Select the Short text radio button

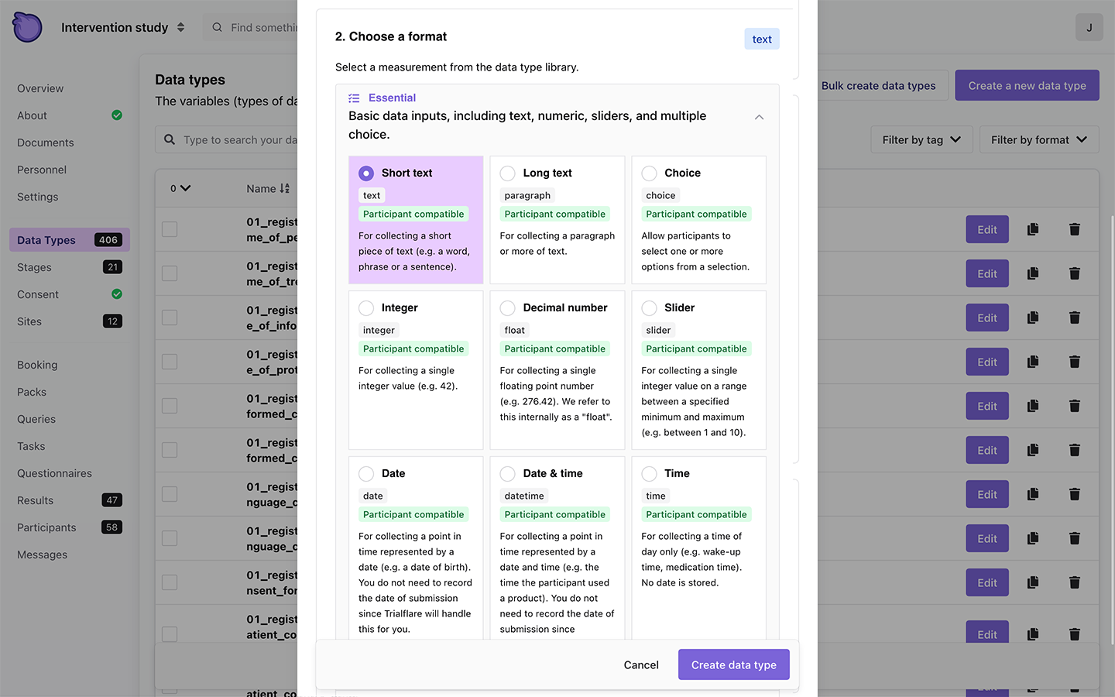[x=366, y=173]
